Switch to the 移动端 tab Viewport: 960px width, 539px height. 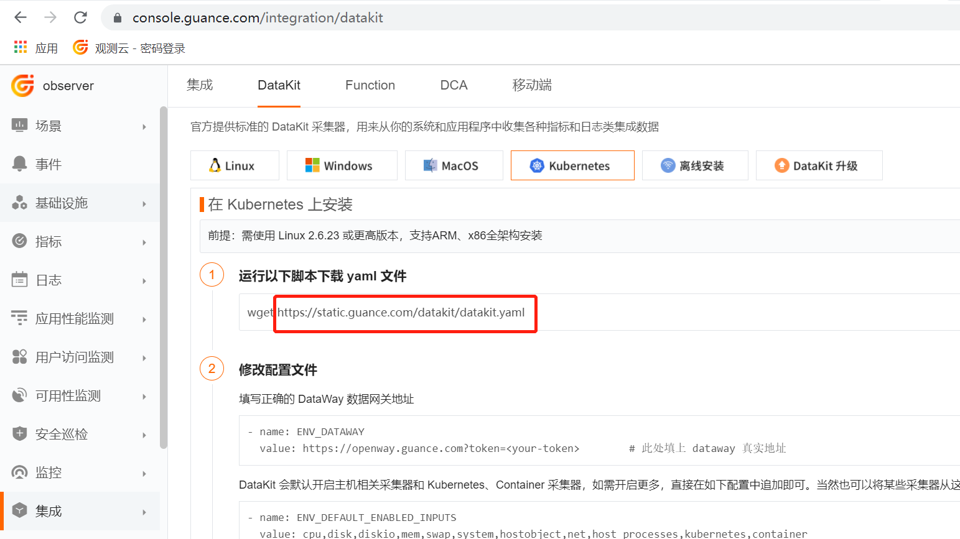[532, 85]
